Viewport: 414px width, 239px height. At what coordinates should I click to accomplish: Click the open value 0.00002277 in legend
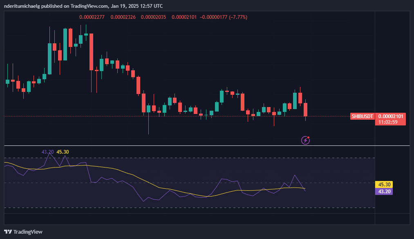92,17
